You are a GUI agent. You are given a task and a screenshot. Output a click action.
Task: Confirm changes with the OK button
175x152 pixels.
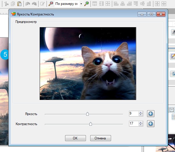point(75,138)
